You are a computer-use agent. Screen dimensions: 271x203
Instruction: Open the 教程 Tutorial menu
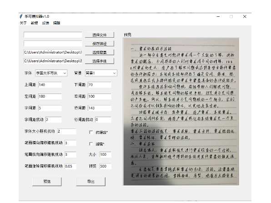[34, 23]
